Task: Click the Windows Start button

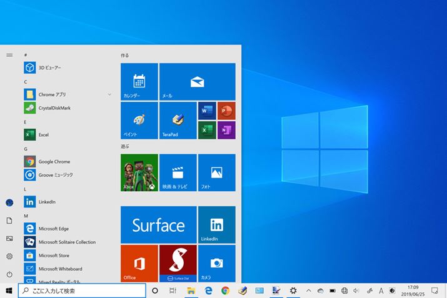Action: click(9, 291)
